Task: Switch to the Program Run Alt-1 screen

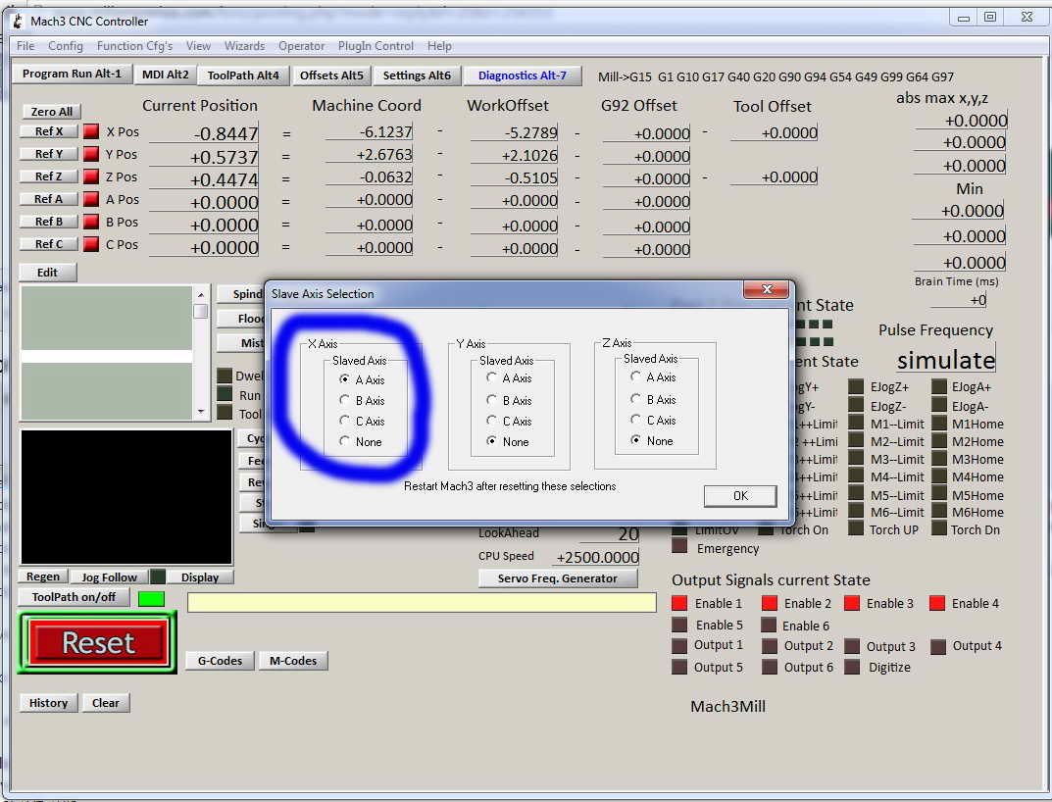Action: tap(73, 74)
